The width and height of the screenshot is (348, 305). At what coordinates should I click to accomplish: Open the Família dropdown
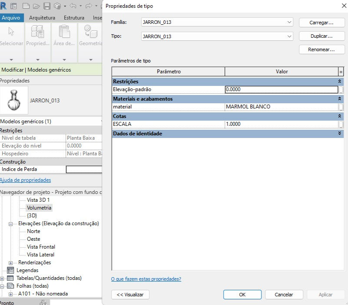pyautogui.click(x=289, y=22)
